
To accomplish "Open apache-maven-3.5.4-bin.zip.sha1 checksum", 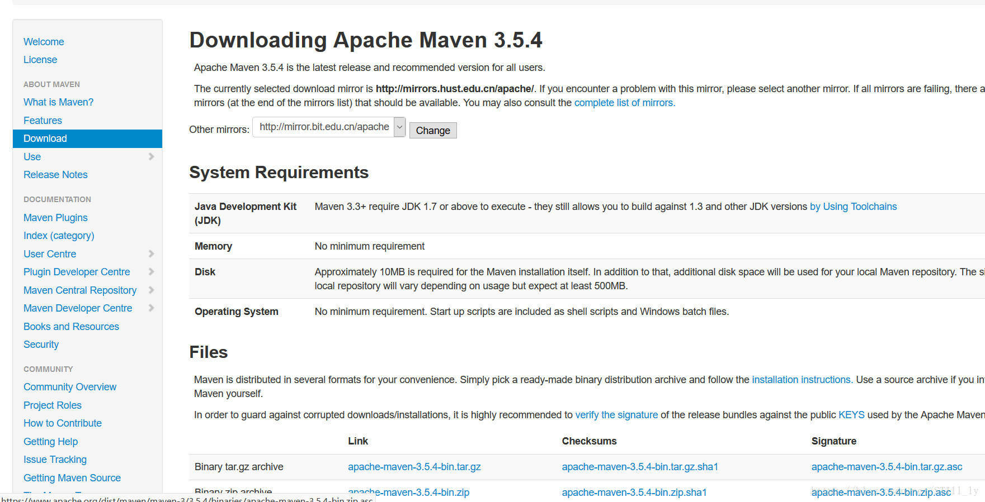I will click(x=634, y=493).
